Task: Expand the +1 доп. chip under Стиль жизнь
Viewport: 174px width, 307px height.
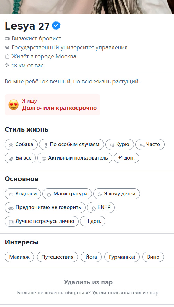Action: pyautogui.click(x=126, y=158)
